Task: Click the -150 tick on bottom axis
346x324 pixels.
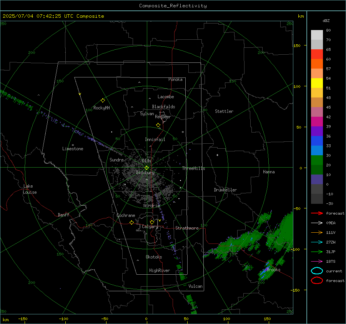Action: point(23,319)
